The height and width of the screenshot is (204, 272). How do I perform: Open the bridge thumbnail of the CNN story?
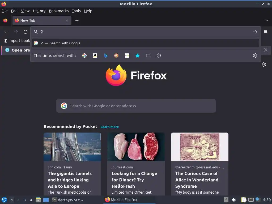[72, 147]
